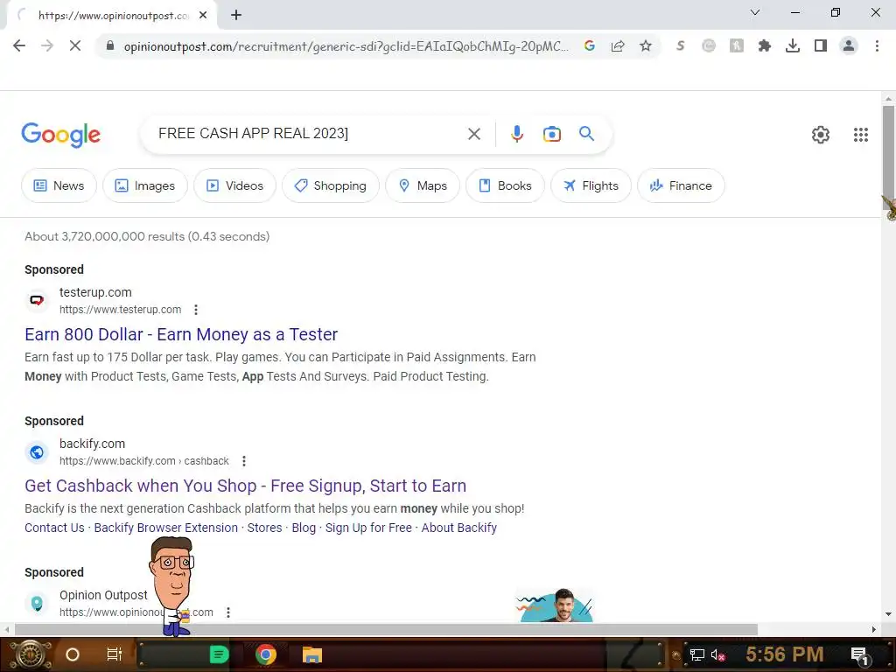Viewport: 896px width, 672px height.
Task: Open testerup.com ad options menu
Action: pos(196,310)
